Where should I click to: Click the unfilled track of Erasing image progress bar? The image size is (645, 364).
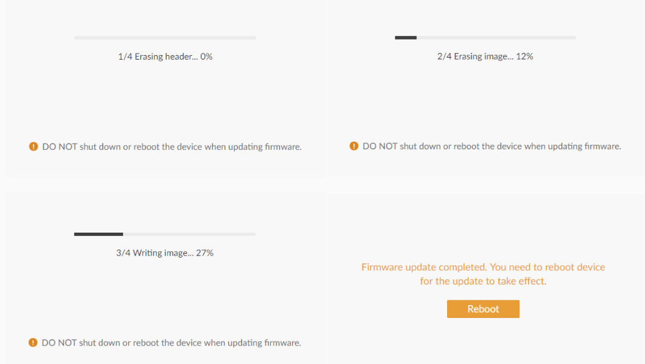pyautogui.click(x=496, y=37)
